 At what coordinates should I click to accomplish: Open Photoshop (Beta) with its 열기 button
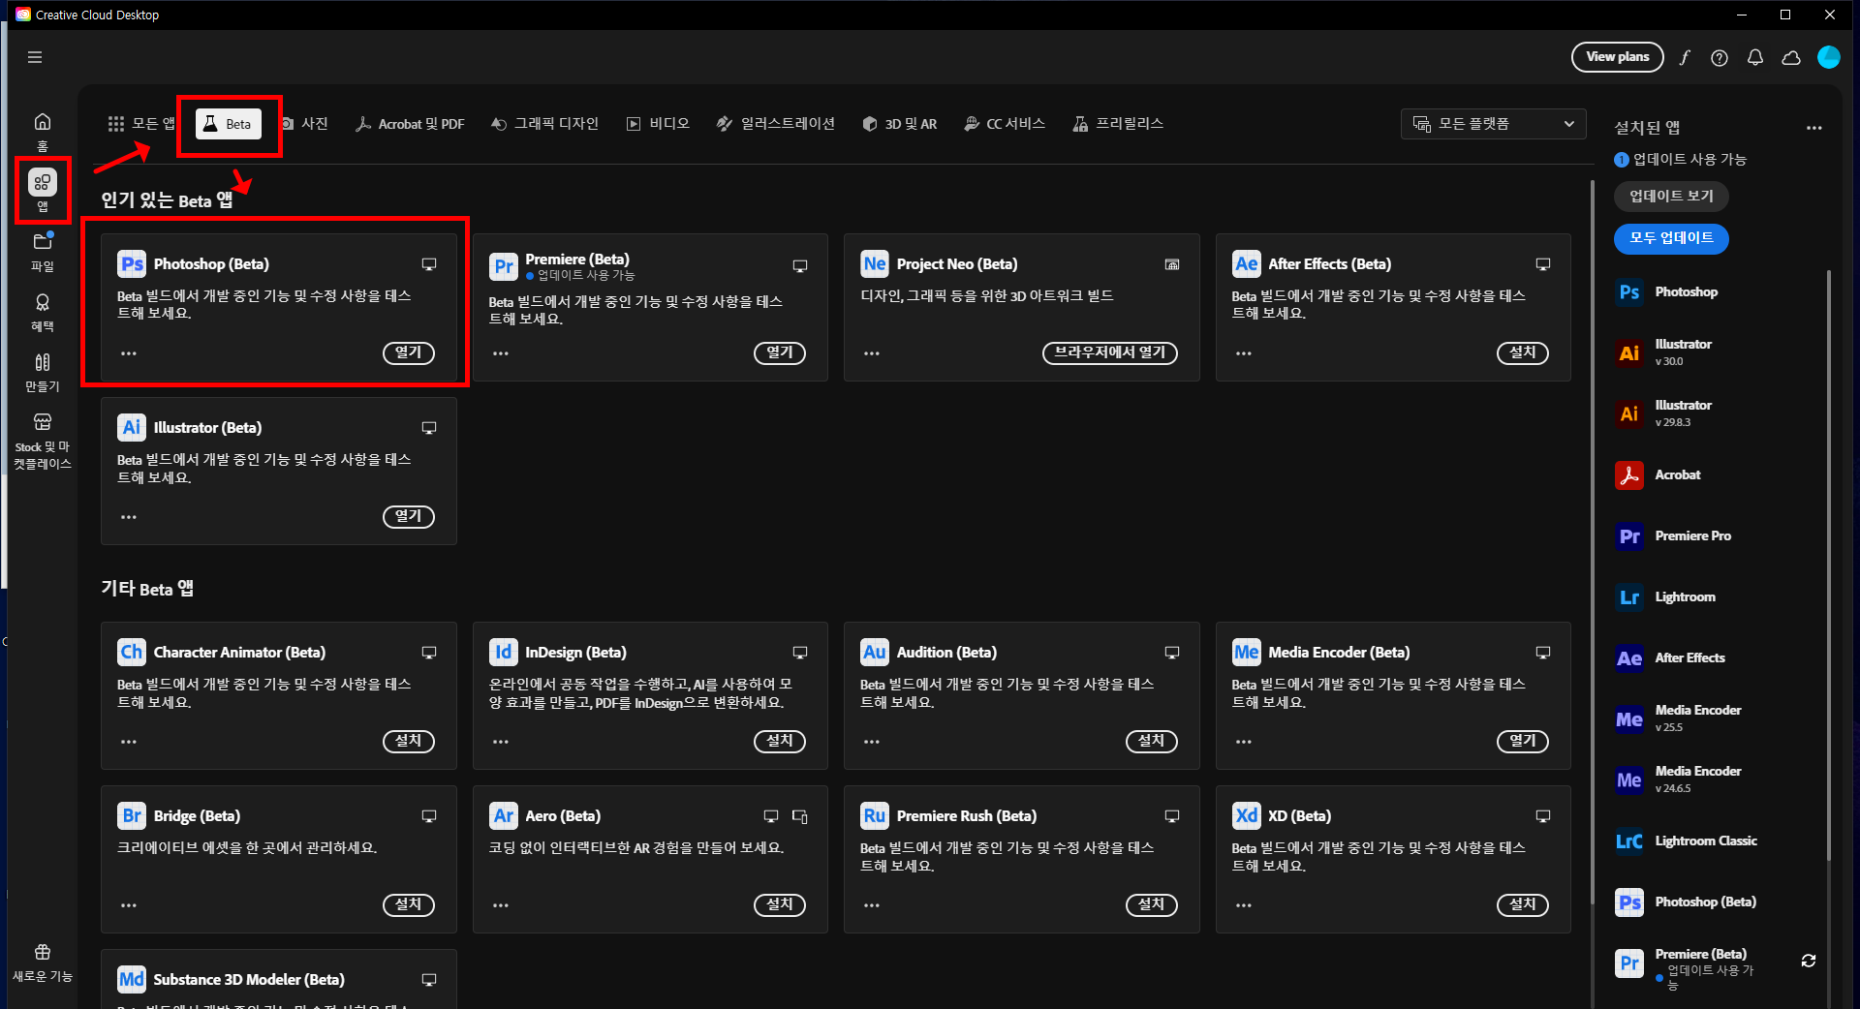(408, 352)
